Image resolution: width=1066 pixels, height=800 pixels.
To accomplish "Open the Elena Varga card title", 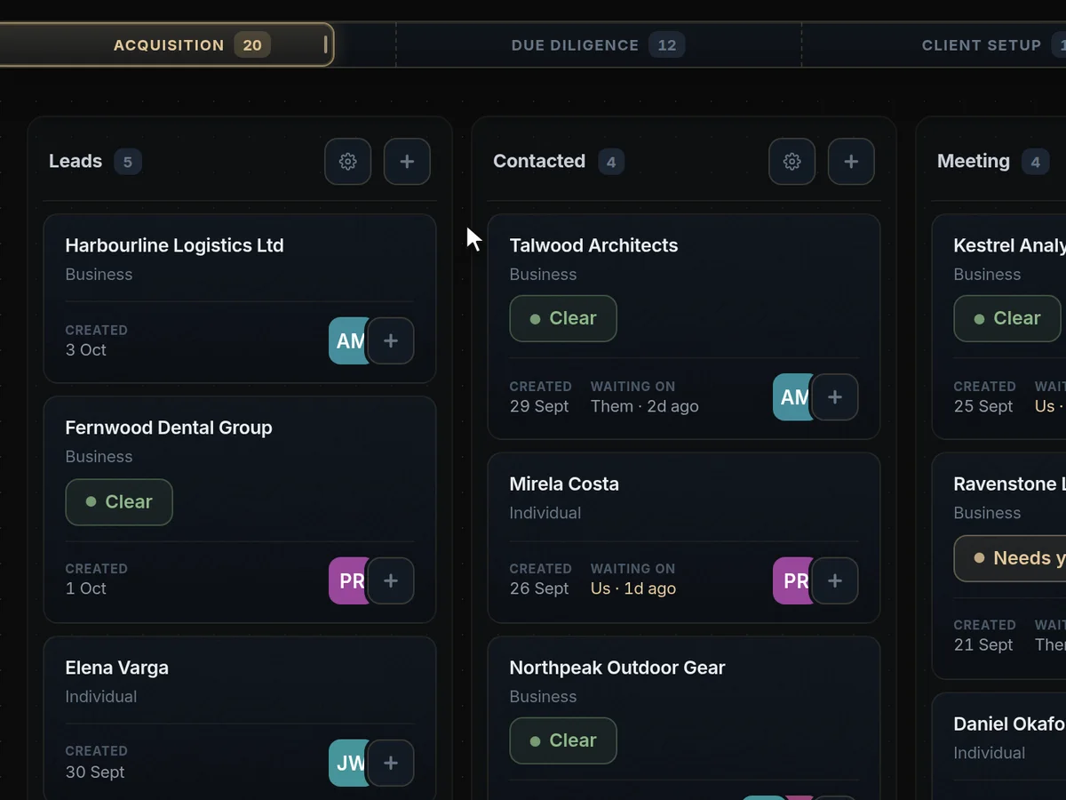I will tap(116, 668).
